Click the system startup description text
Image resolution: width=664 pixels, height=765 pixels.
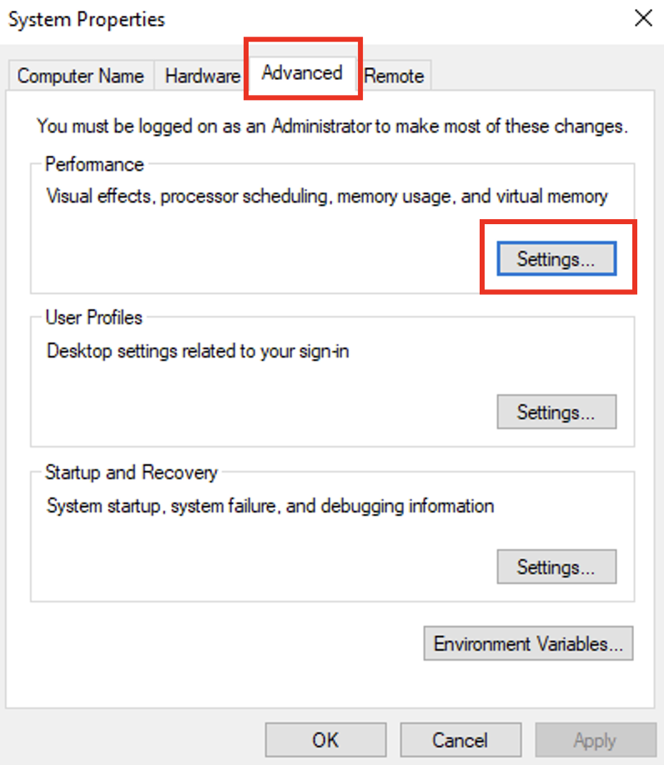[269, 506]
